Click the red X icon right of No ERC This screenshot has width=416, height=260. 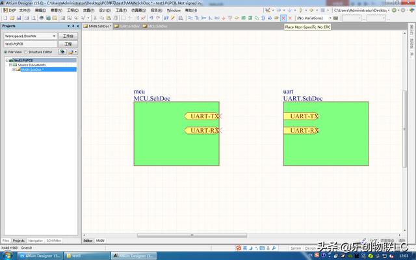pyautogui.click(x=290, y=18)
